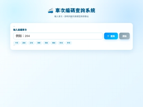
Task: Click the 車次編碼查詢系統 heading
Action: tap(75, 11)
